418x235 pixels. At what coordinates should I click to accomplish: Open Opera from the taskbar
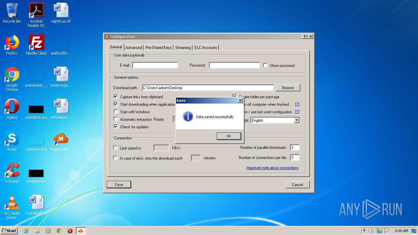pos(70,231)
